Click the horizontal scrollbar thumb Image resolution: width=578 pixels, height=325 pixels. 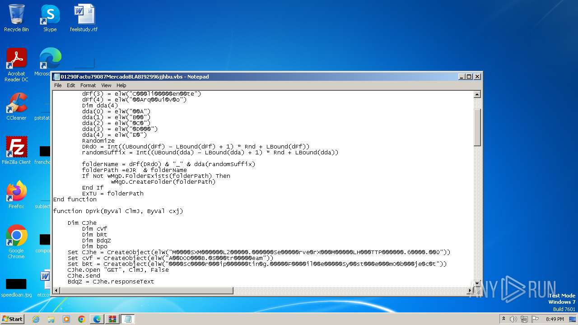click(147, 290)
